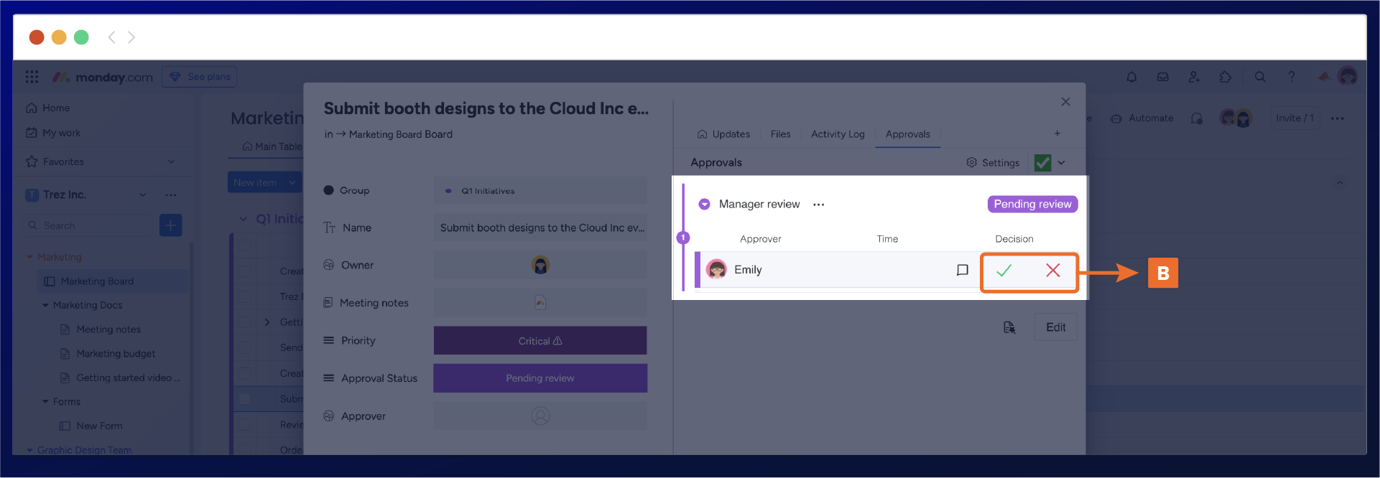The height and width of the screenshot is (478, 1380).
Task: Switch to the Activity Log tab
Action: (837, 134)
